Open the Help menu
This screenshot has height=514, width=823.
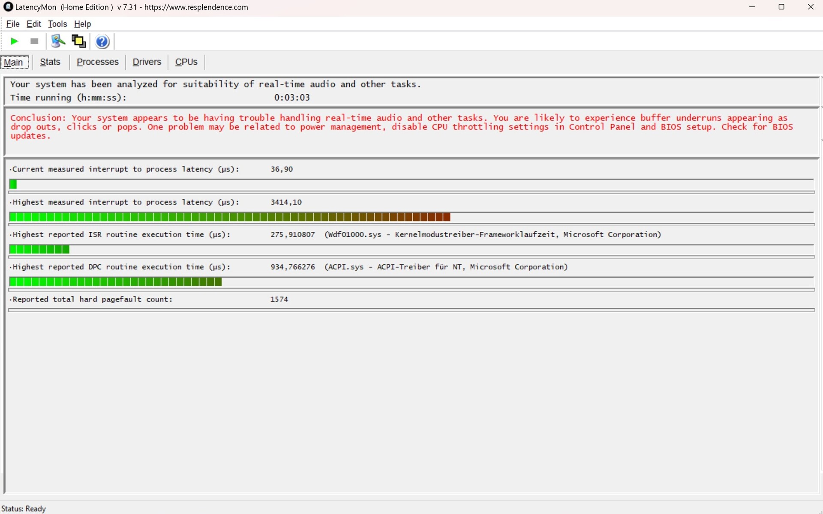82,24
